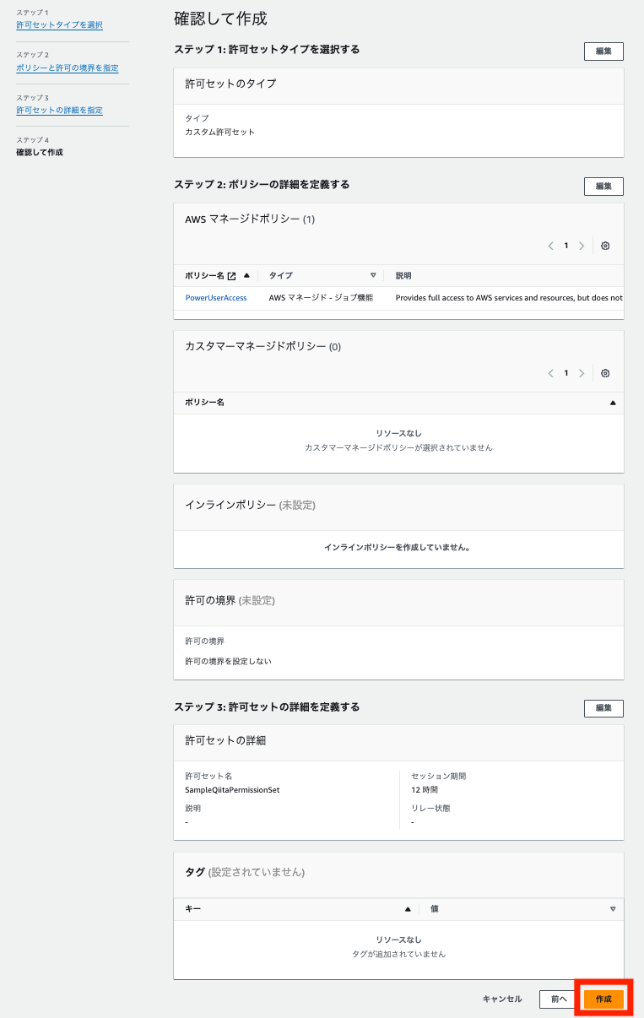The image size is (644, 1018).
Task: Go to next page in AWS managed policies
Action: pyautogui.click(x=582, y=246)
